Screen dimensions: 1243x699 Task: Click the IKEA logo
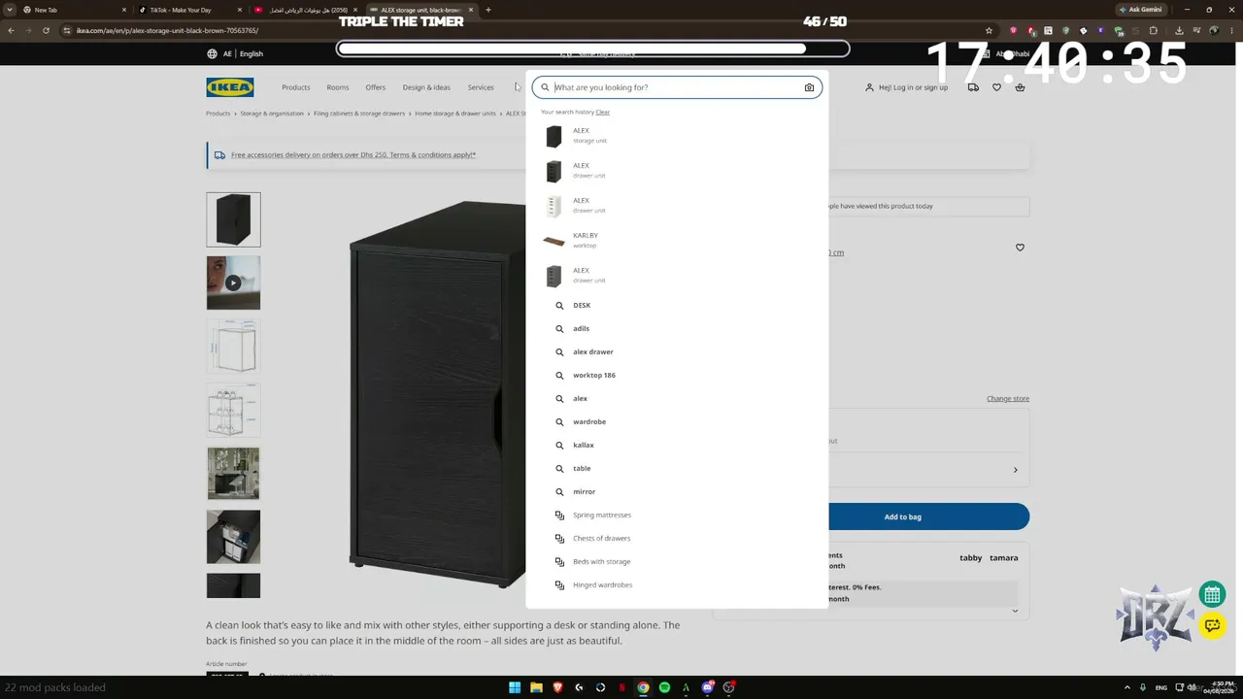230,87
